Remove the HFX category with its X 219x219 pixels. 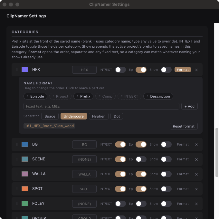pos(196,70)
